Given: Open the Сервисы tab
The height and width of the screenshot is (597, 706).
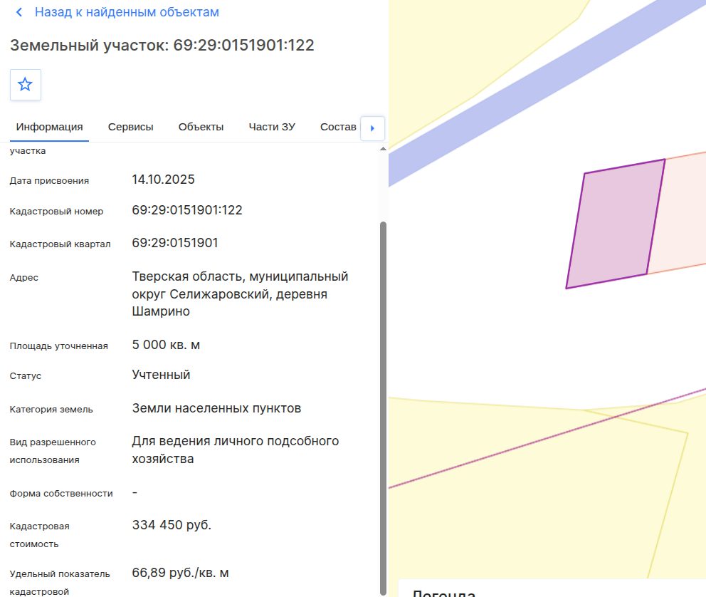Looking at the screenshot, I should coord(130,127).
